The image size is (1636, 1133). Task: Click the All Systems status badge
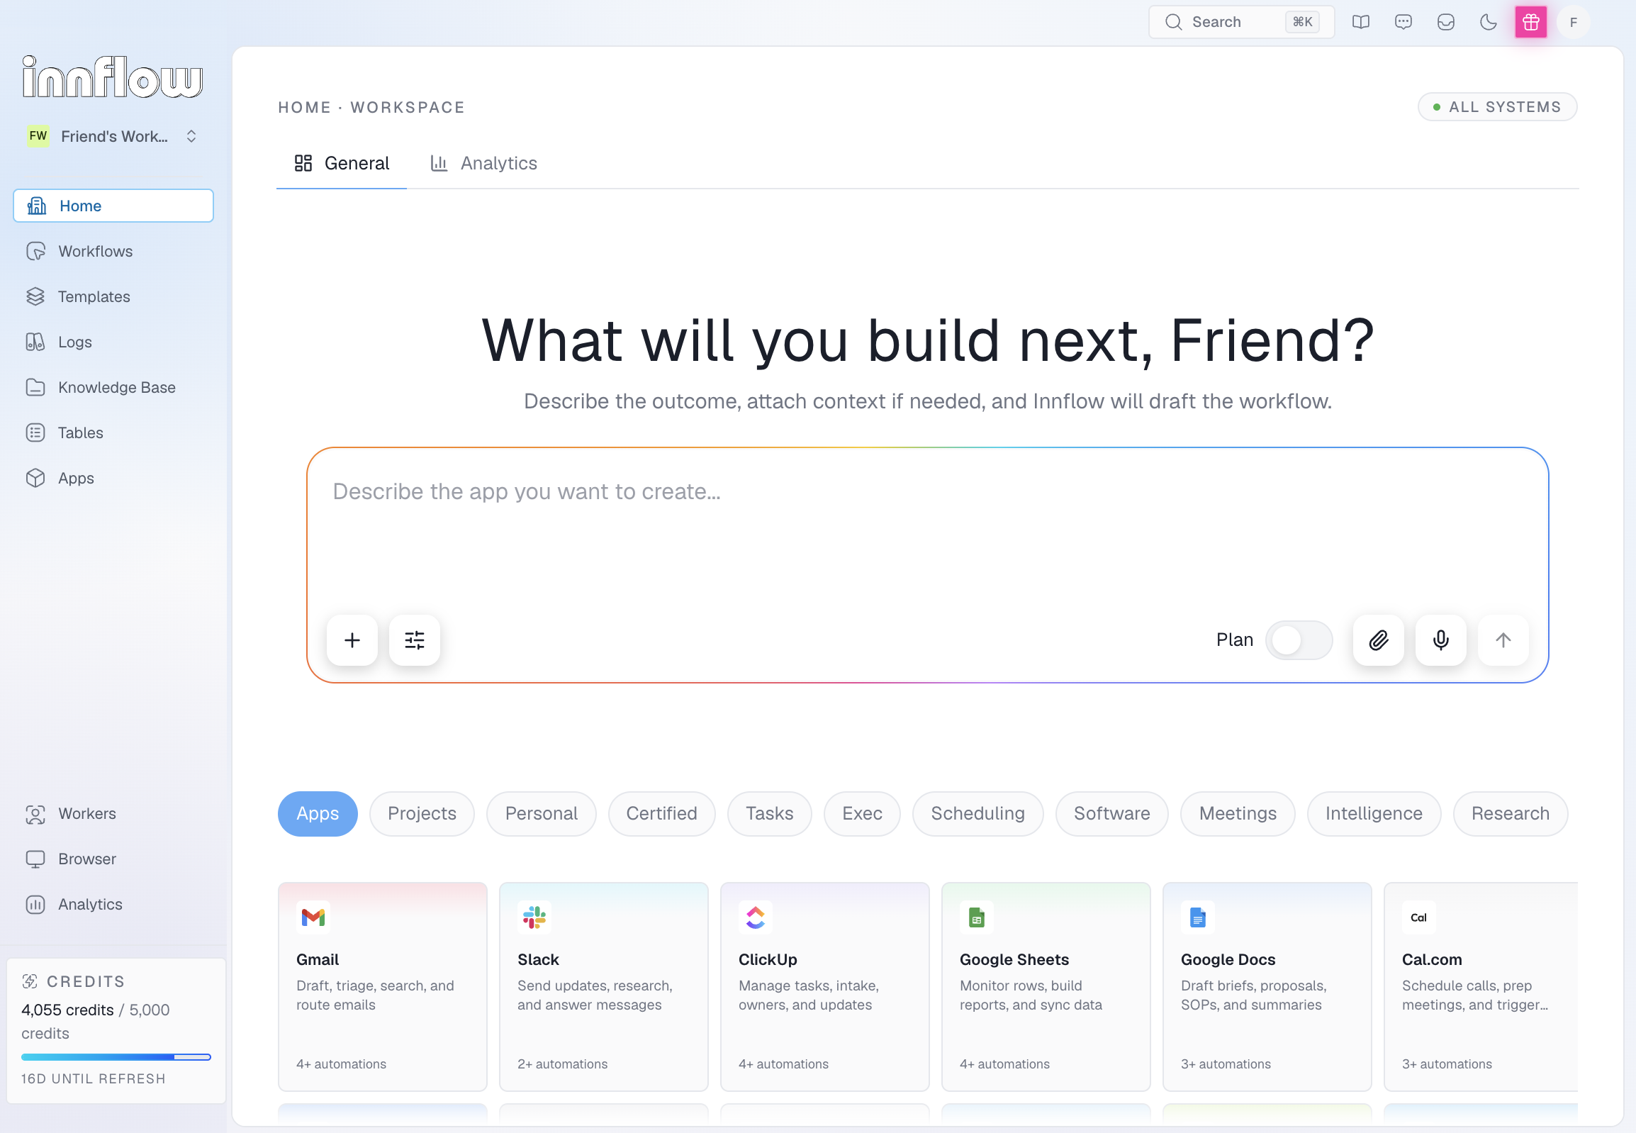coord(1498,107)
